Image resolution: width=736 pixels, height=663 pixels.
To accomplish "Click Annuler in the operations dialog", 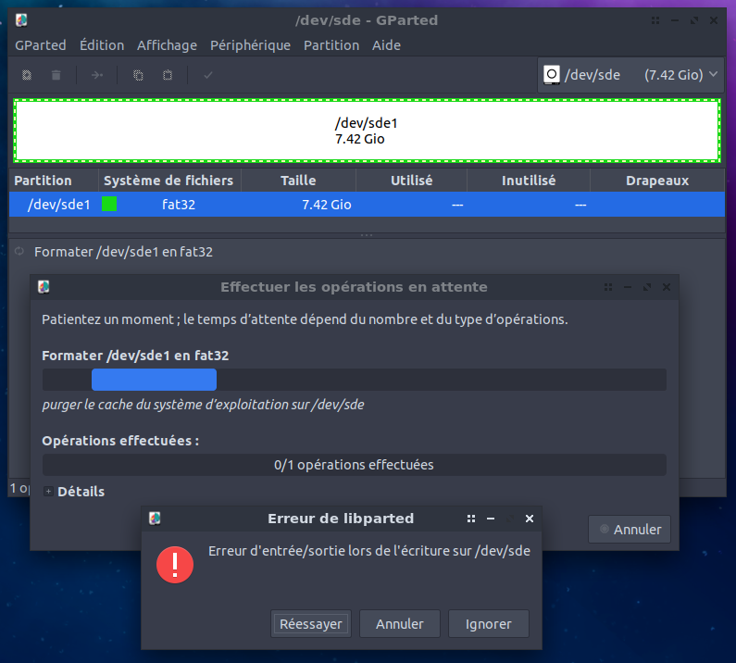I will [630, 530].
